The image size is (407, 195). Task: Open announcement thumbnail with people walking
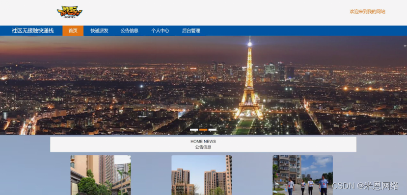(x=302, y=175)
